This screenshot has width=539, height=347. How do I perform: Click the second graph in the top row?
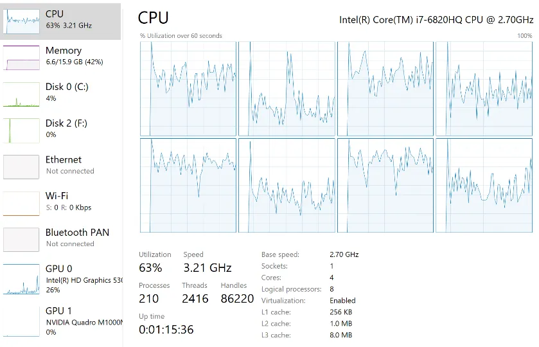[287, 89]
